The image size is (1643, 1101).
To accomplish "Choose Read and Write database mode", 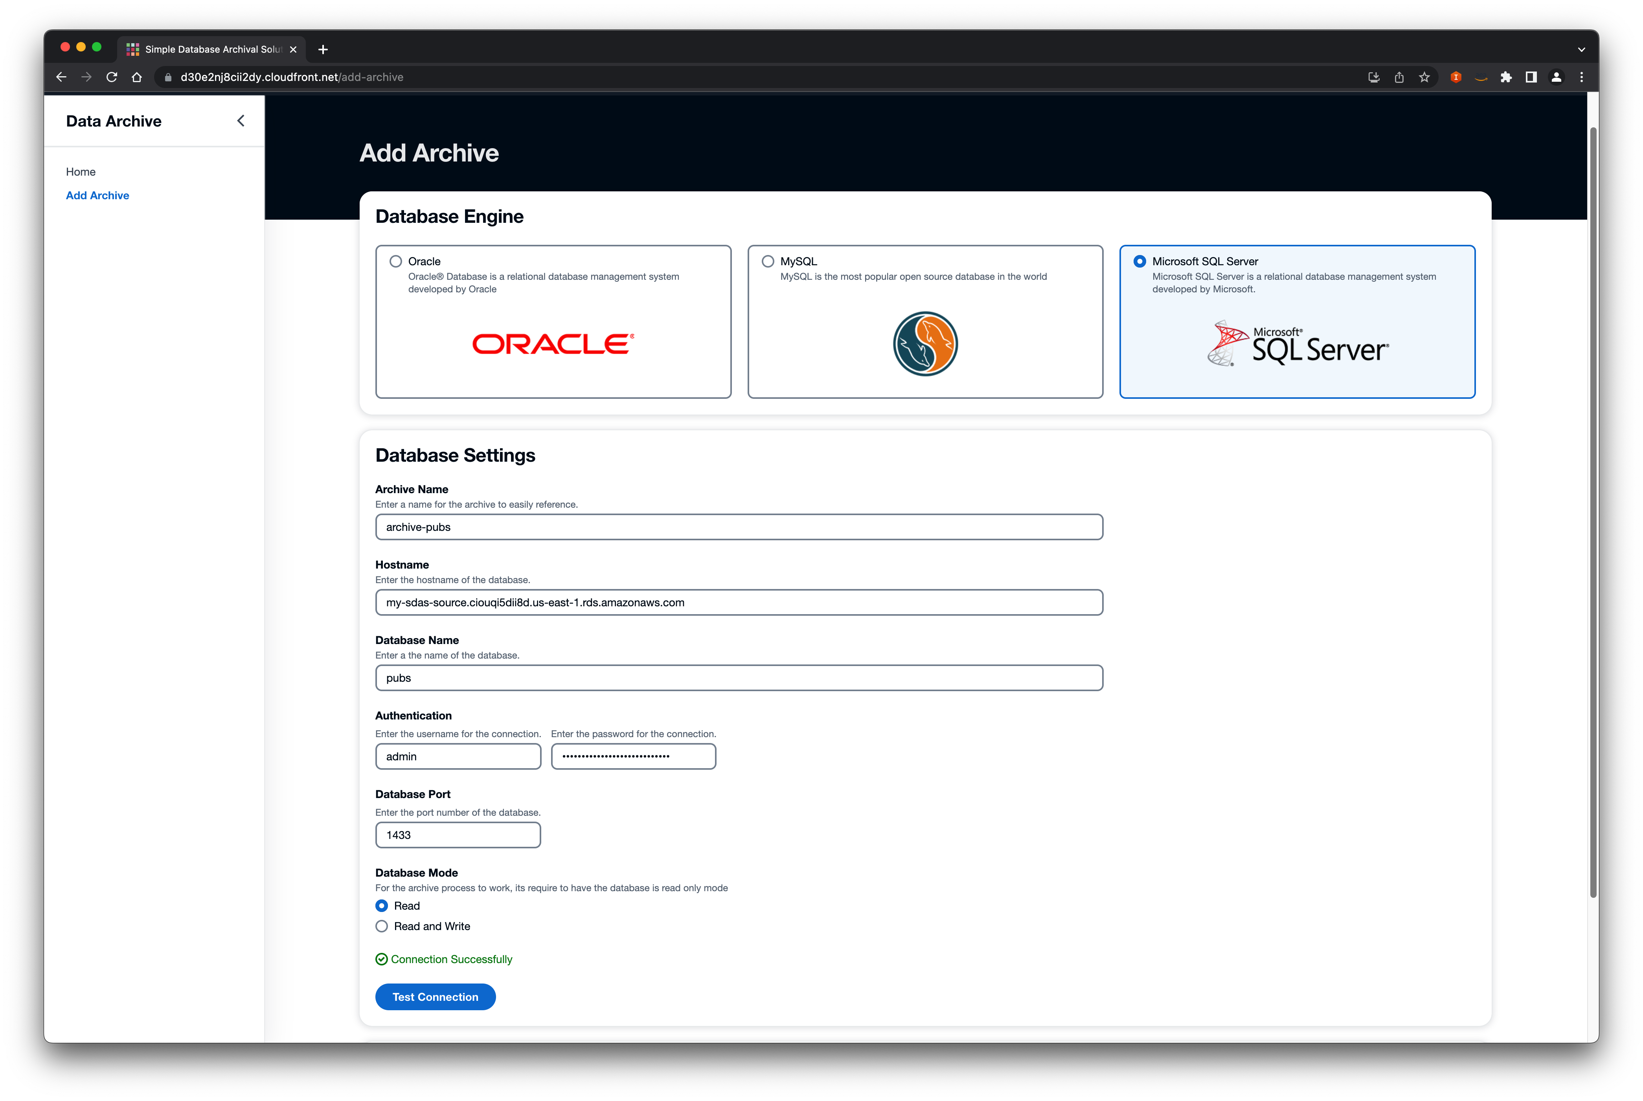I will [x=381, y=926].
